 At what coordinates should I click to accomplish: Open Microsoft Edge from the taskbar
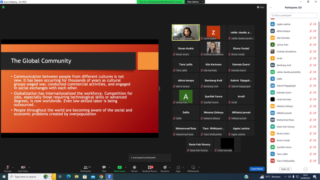68,176
